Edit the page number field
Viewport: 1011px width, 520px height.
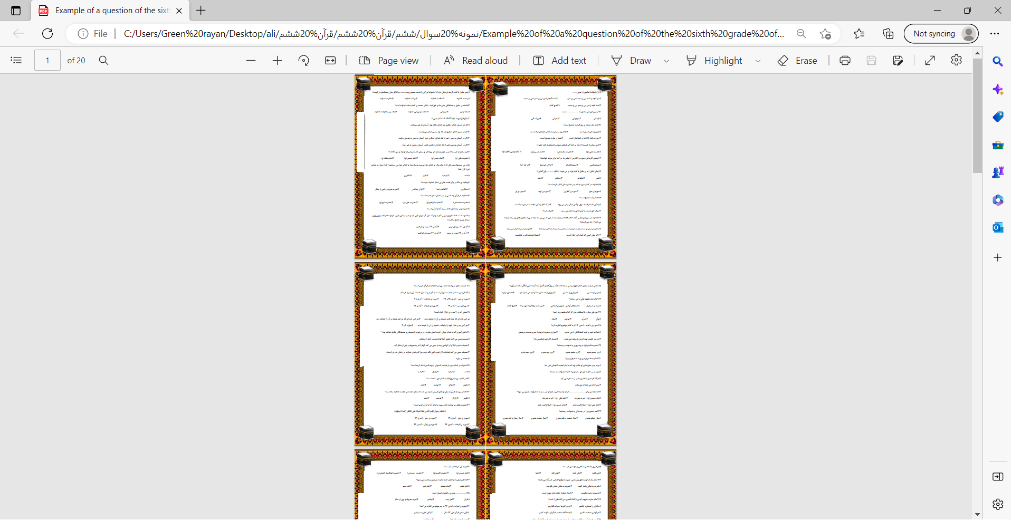[47, 60]
